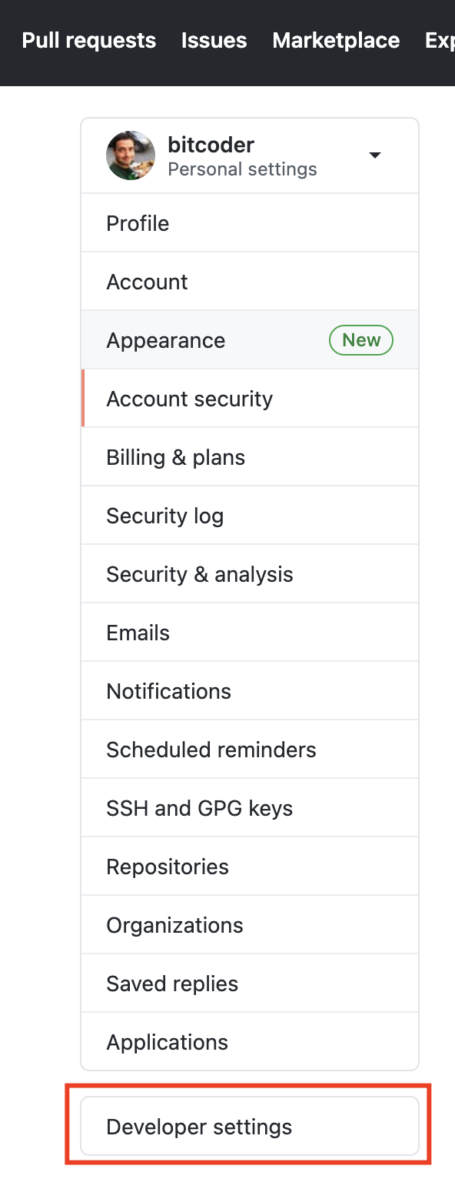Click the green New badge
This screenshot has height=1179, width=455.
coord(361,340)
